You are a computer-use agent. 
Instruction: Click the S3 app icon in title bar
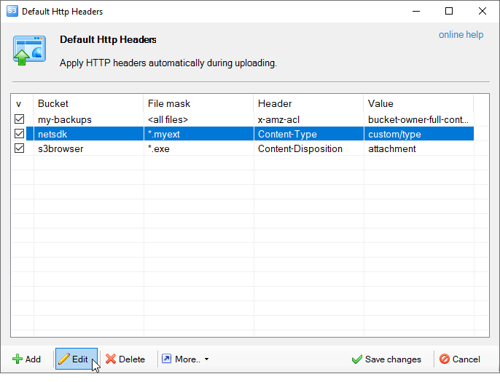tap(12, 11)
